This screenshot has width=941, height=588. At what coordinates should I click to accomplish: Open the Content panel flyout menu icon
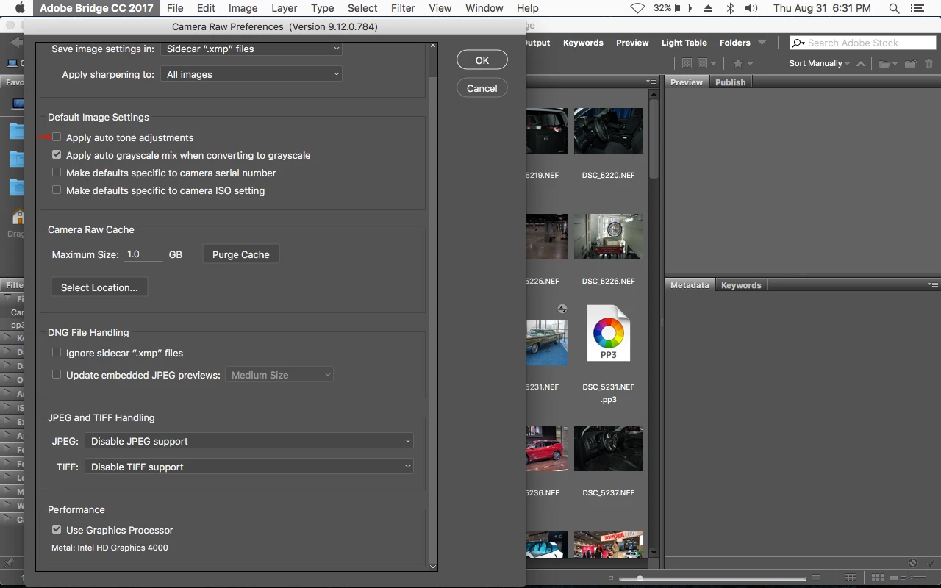pyautogui.click(x=651, y=81)
